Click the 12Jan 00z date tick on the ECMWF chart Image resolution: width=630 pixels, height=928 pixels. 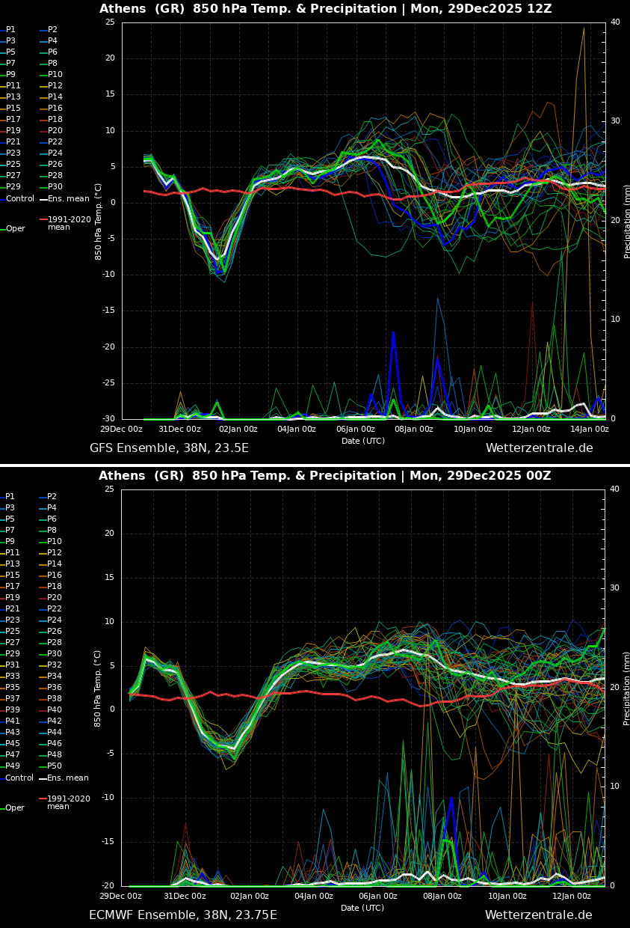[x=573, y=897]
